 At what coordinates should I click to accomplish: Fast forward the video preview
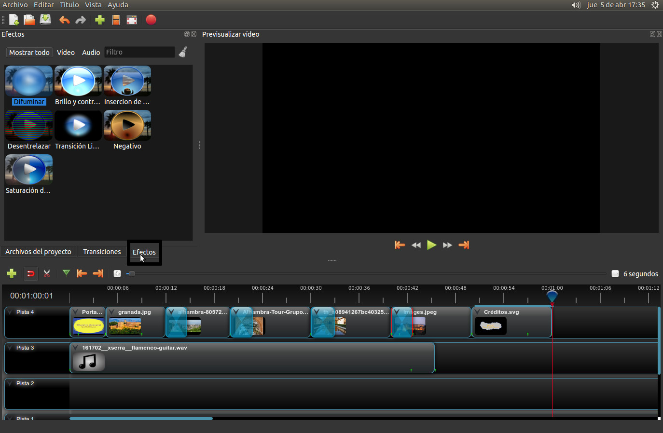click(x=448, y=245)
